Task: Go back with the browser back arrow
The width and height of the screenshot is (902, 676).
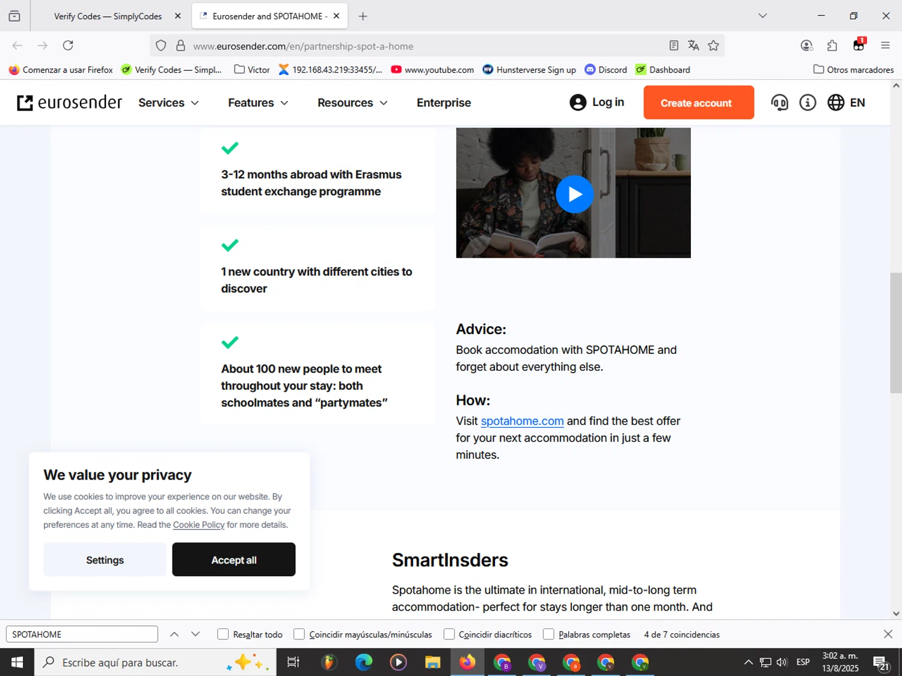Action: point(17,46)
